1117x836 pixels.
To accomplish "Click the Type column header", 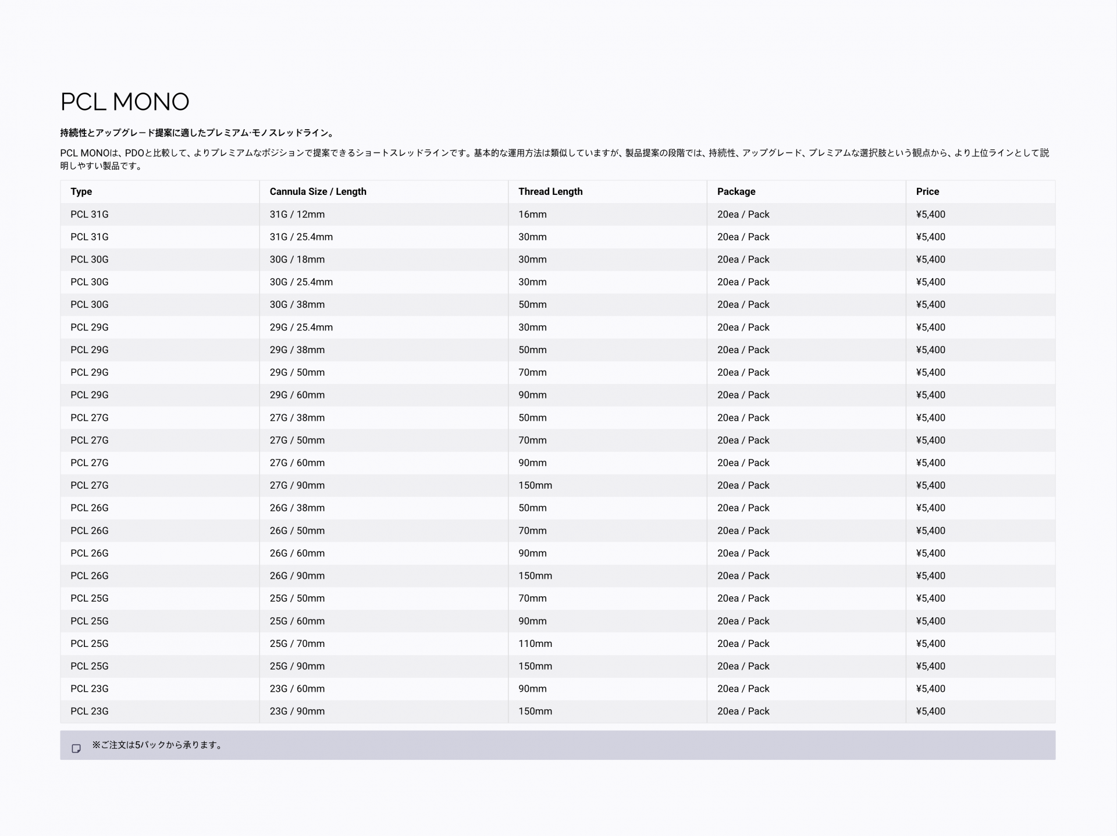I will tap(160, 191).
